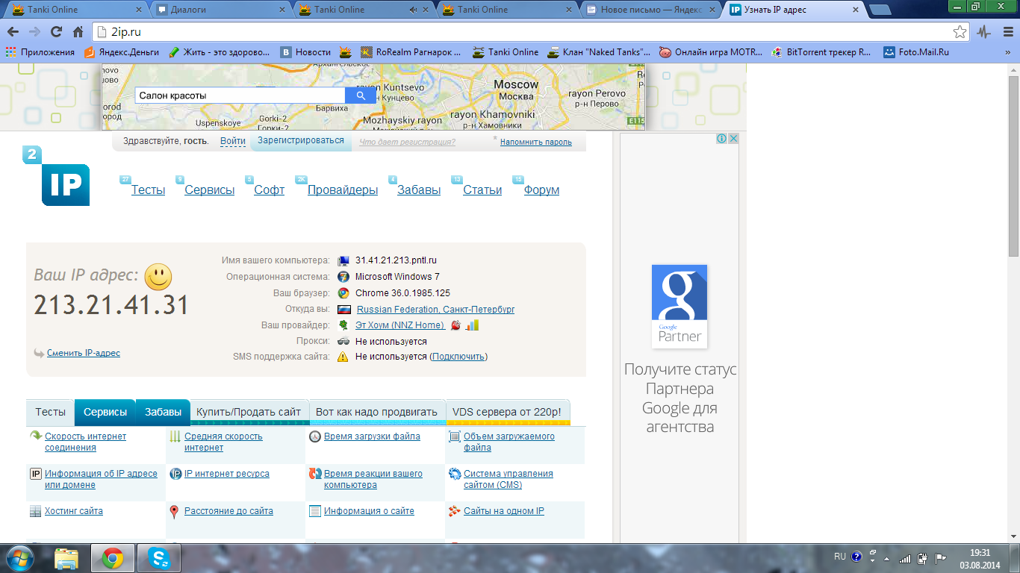
Task: Click the provider rating bars icon
Action: tap(472, 325)
